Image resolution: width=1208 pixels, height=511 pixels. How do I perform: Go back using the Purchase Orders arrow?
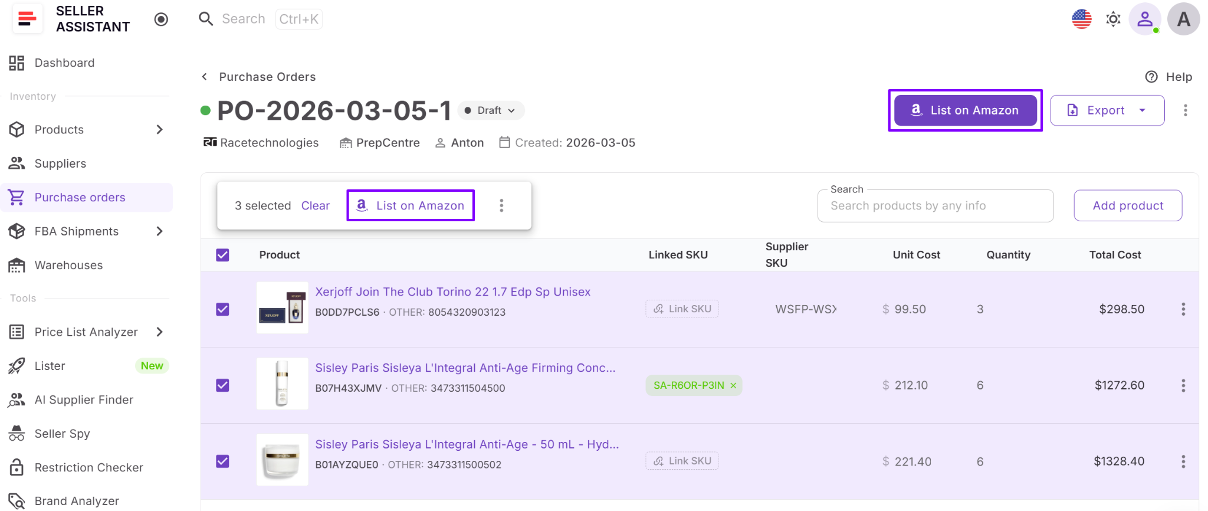[x=204, y=77]
